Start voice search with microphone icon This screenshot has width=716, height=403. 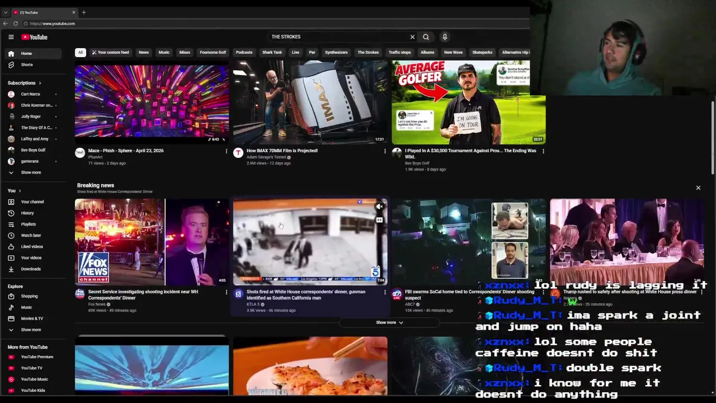coord(445,37)
